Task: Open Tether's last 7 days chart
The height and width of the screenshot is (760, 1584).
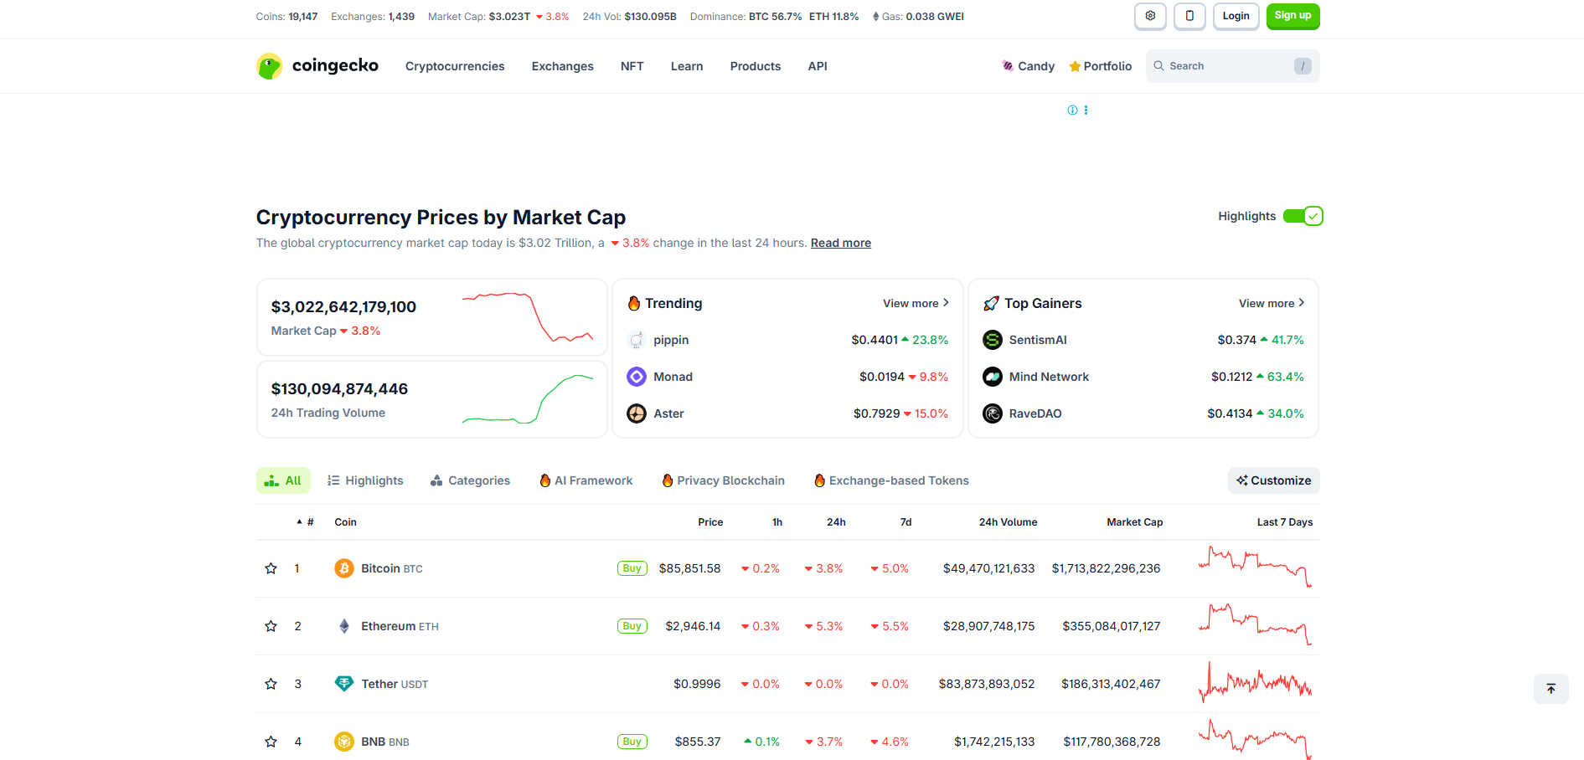Action: (1255, 683)
